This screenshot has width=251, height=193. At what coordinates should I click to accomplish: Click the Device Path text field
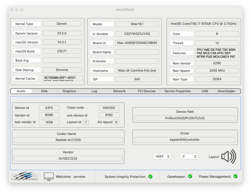pos(184,118)
